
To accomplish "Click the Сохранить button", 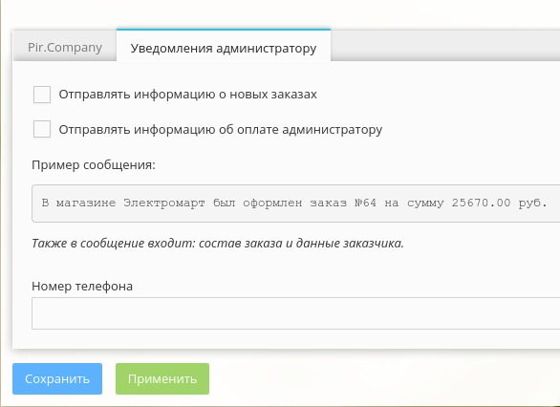I will [x=57, y=378].
